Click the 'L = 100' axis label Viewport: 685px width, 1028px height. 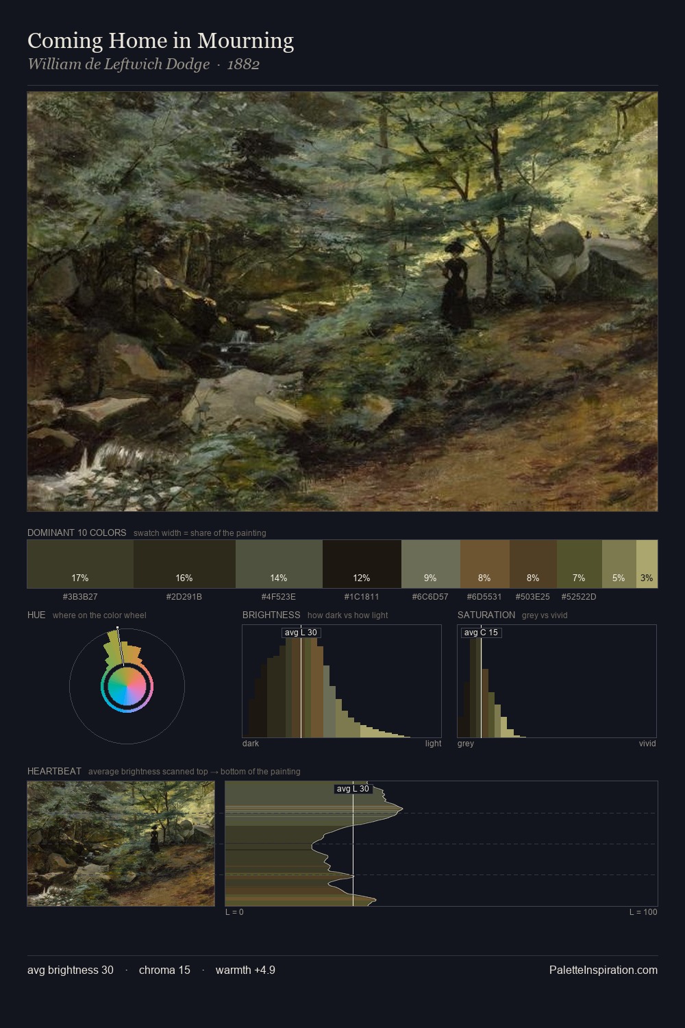(643, 912)
